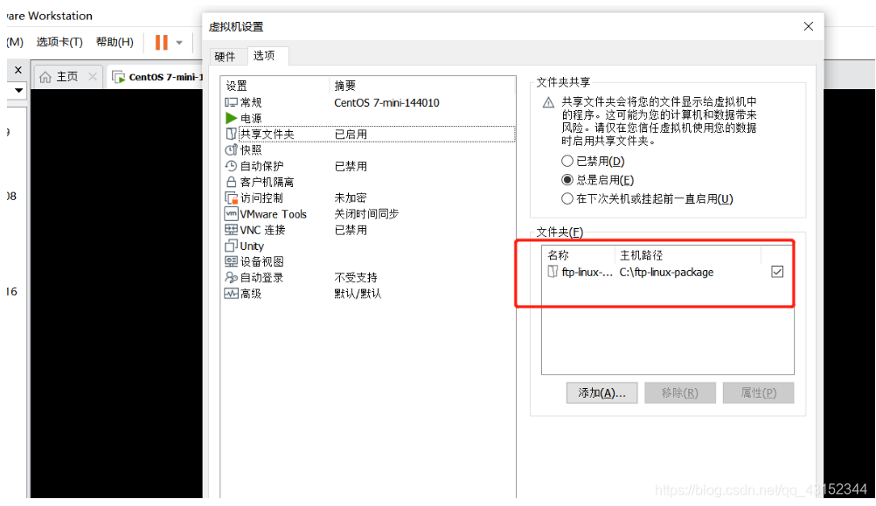This screenshot has width=876, height=506.
Task: Click the ftp-linux shared folder icon
Action: click(553, 272)
